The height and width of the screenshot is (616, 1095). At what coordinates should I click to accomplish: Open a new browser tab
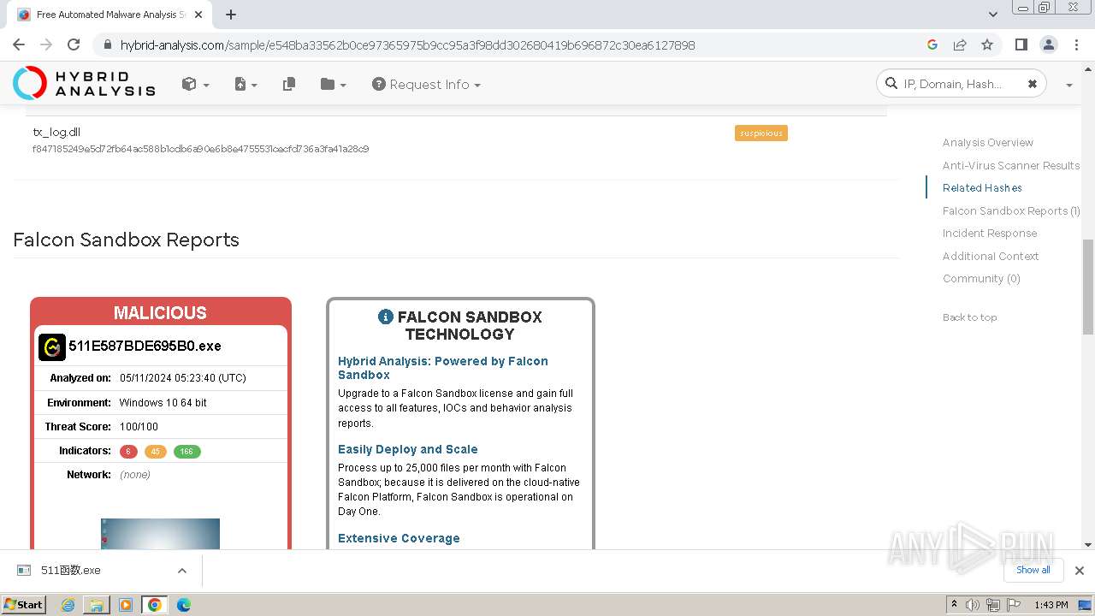coord(231,15)
